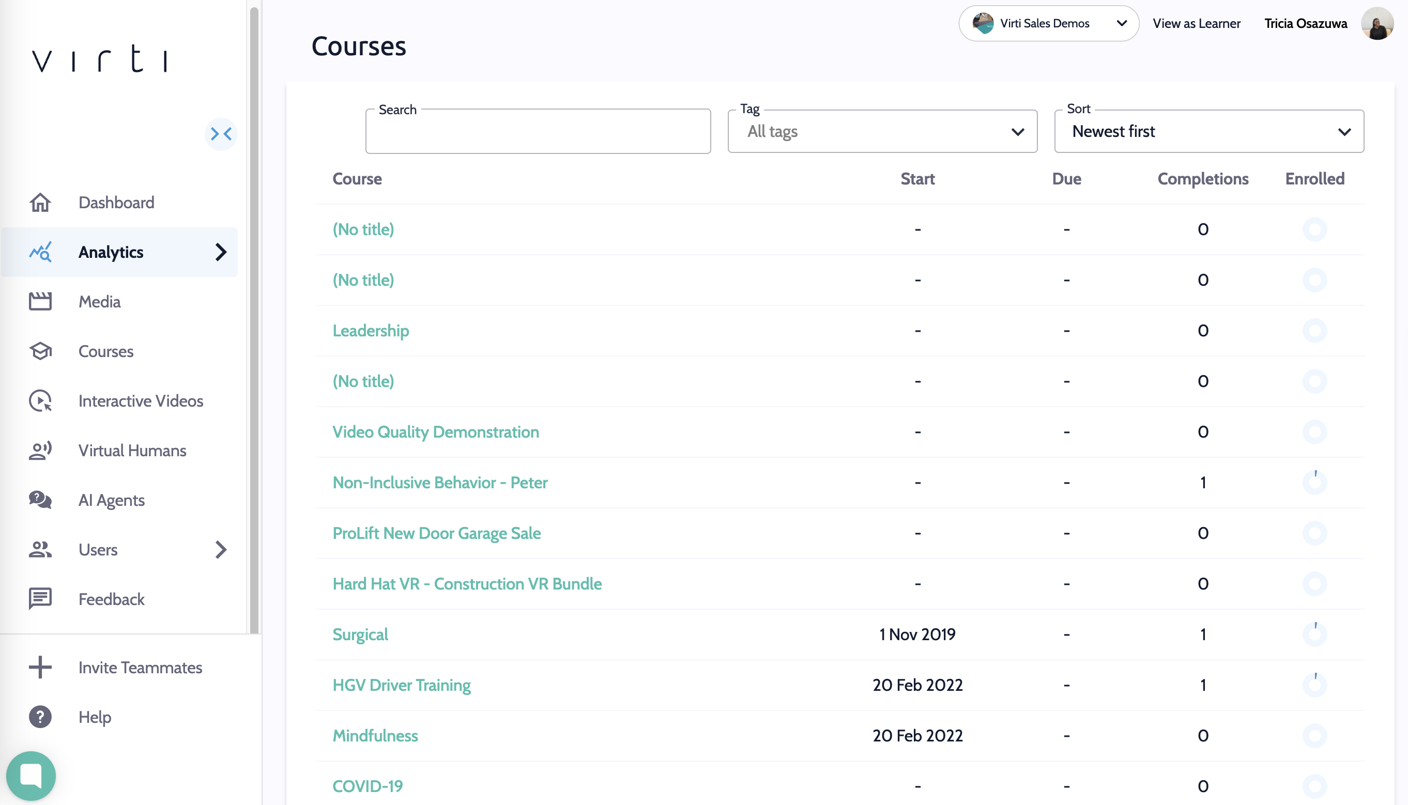Screen dimensions: 1408x805
Task: Click into the Search input field
Action: tap(538, 133)
